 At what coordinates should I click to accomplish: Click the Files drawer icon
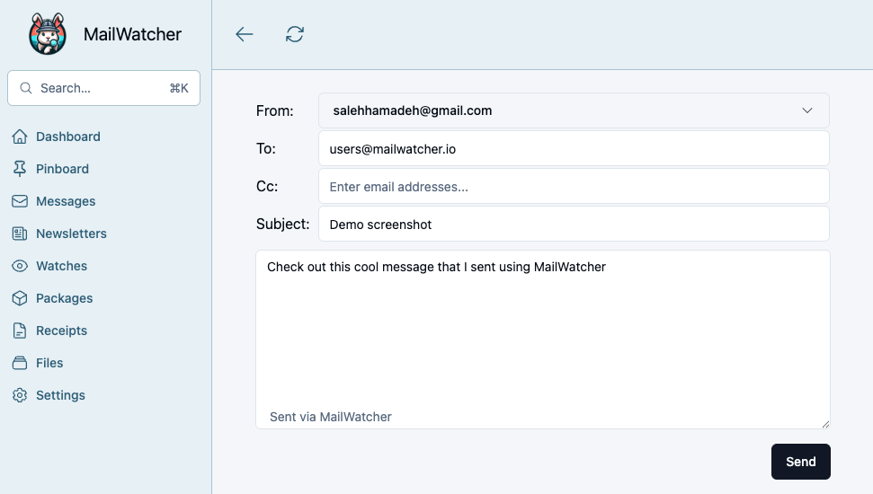(x=20, y=363)
